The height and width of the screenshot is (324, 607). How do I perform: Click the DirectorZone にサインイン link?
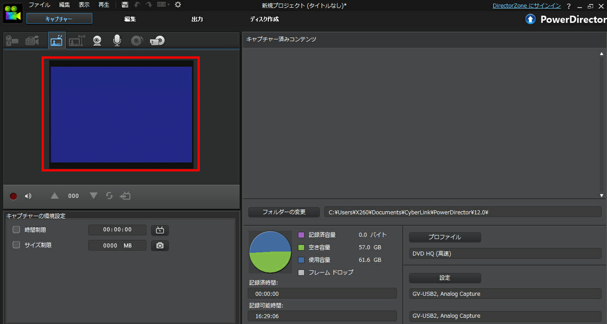(526, 6)
